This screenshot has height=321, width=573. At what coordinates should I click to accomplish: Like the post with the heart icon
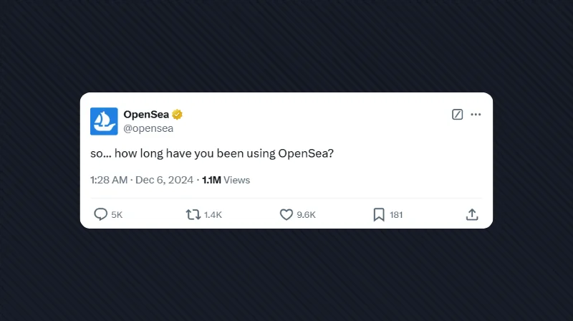(x=286, y=214)
